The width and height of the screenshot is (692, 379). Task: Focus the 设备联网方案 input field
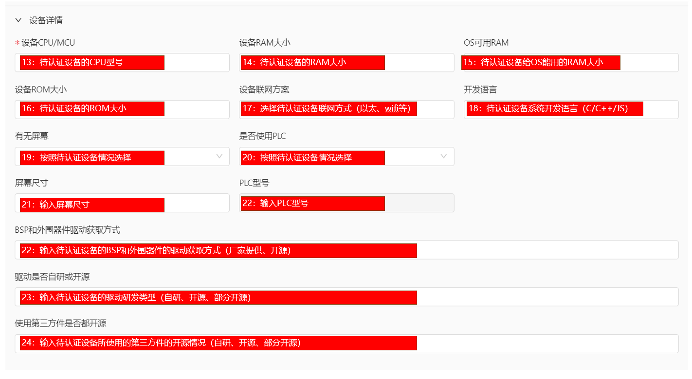click(x=346, y=109)
